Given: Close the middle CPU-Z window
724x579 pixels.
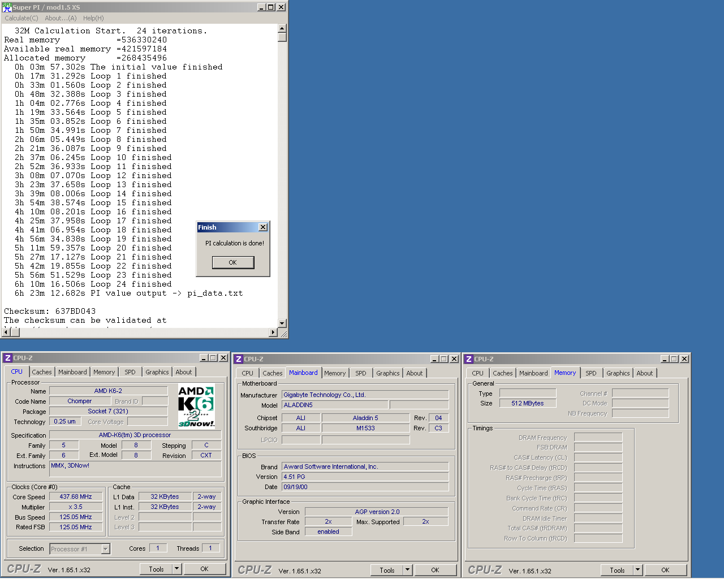Looking at the screenshot, I should 454,359.
